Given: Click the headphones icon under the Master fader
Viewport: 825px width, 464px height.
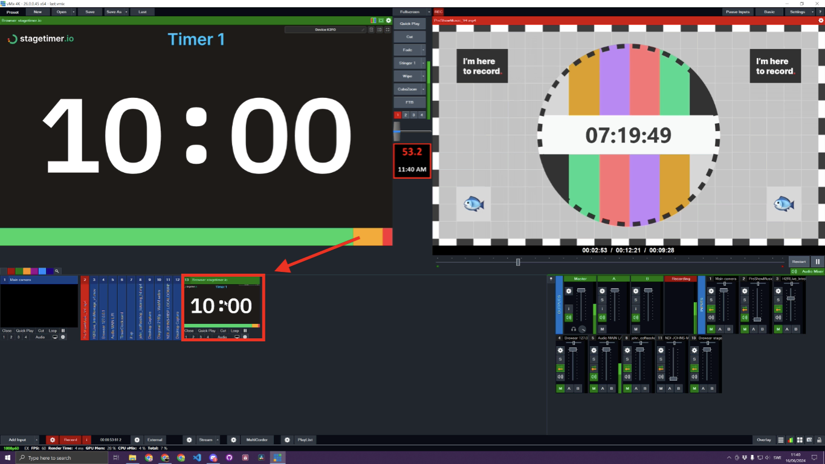Looking at the screenshot, I should [x=573, y=329].
